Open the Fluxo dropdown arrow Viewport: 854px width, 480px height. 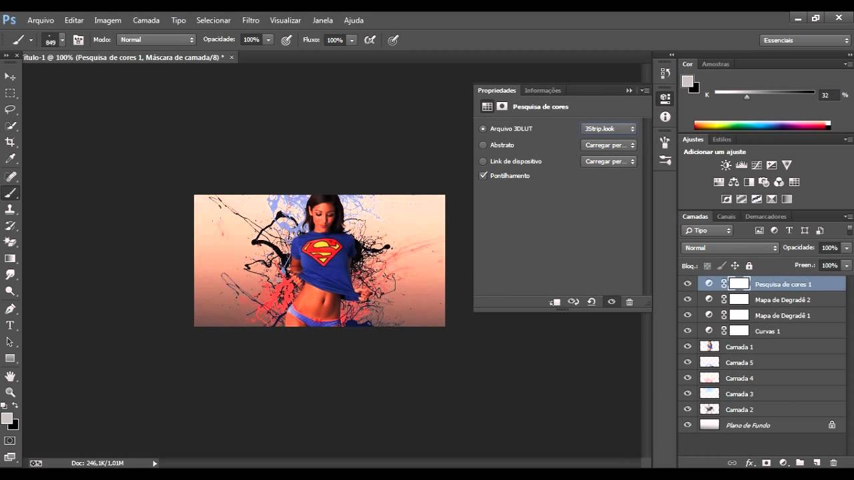click(352, 40)
